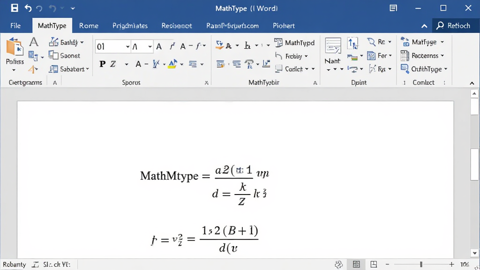Image resolution: width=480 pixels, height=270 pixels.
Task: Click the zoom in plus button
Action: [451, 264]
